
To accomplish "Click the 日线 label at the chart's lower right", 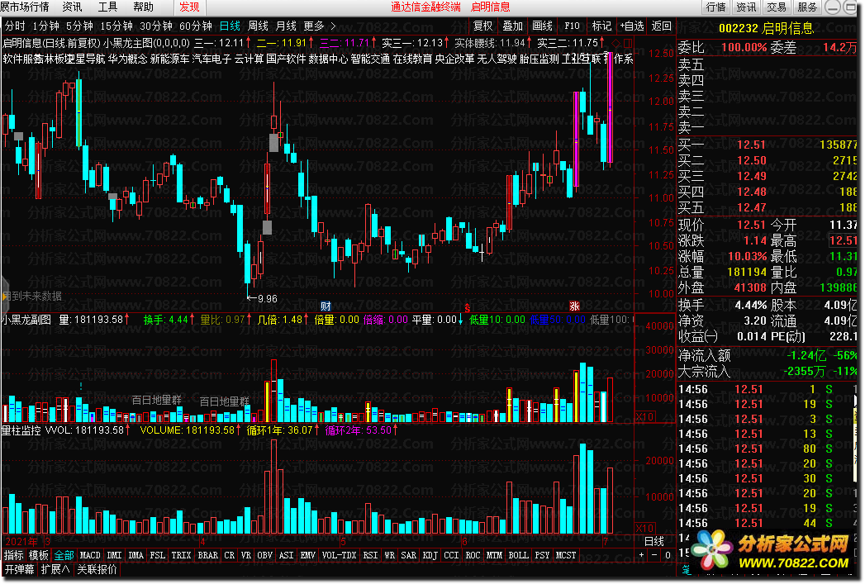I will pyautogui.click(x=654, y=541).
